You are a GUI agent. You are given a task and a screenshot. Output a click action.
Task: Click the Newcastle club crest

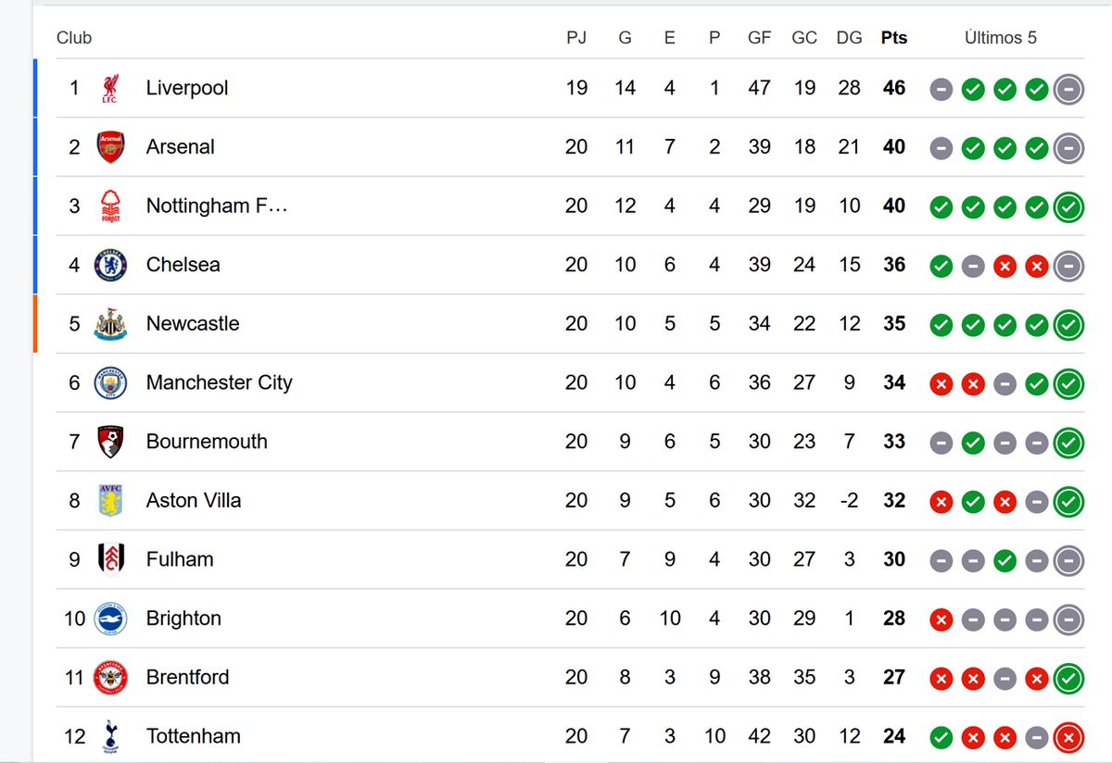pyautogui.click(x=110, y=324)
